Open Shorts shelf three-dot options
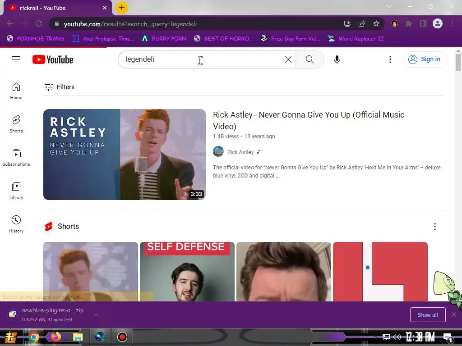This screenshot has height=346, width=462. click(434, 227)
